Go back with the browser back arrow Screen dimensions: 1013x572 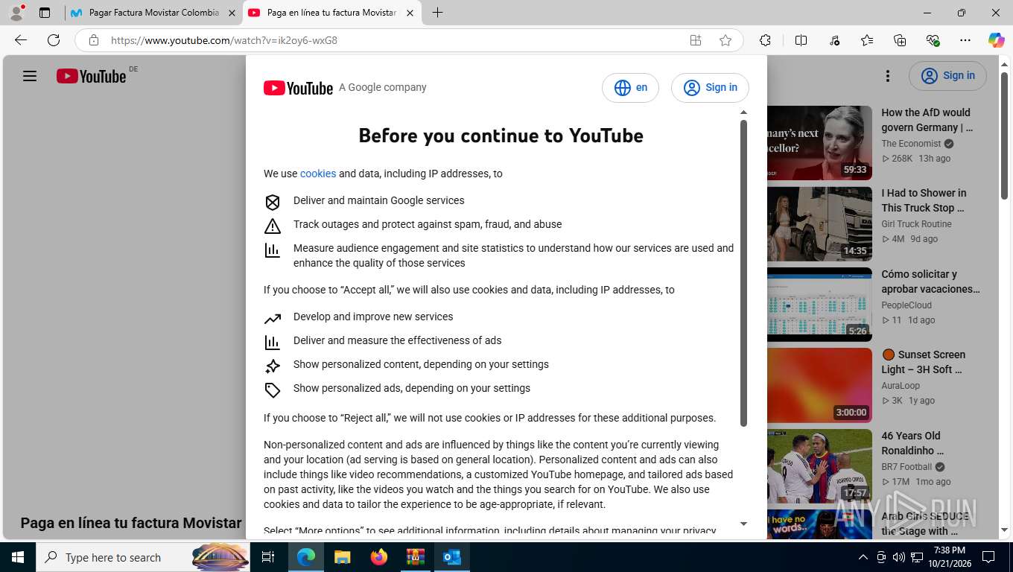click(x=21, y=40)
